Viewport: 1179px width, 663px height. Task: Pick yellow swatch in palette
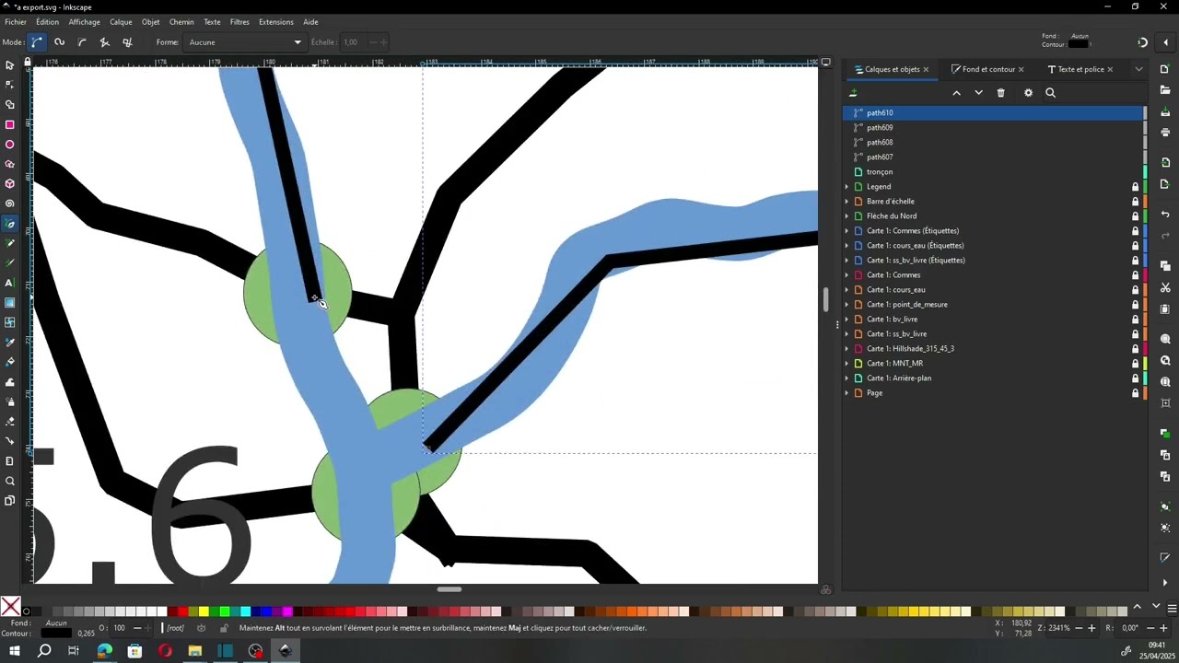204,611
